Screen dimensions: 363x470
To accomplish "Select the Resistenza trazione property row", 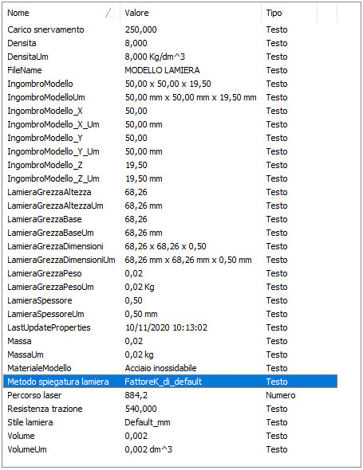I will click(170, 409).
